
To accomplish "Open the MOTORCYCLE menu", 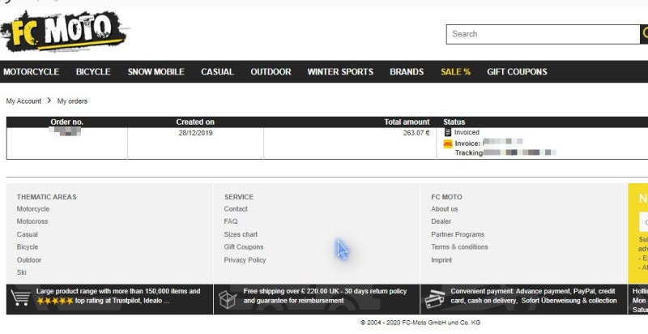I will point(31,71).
